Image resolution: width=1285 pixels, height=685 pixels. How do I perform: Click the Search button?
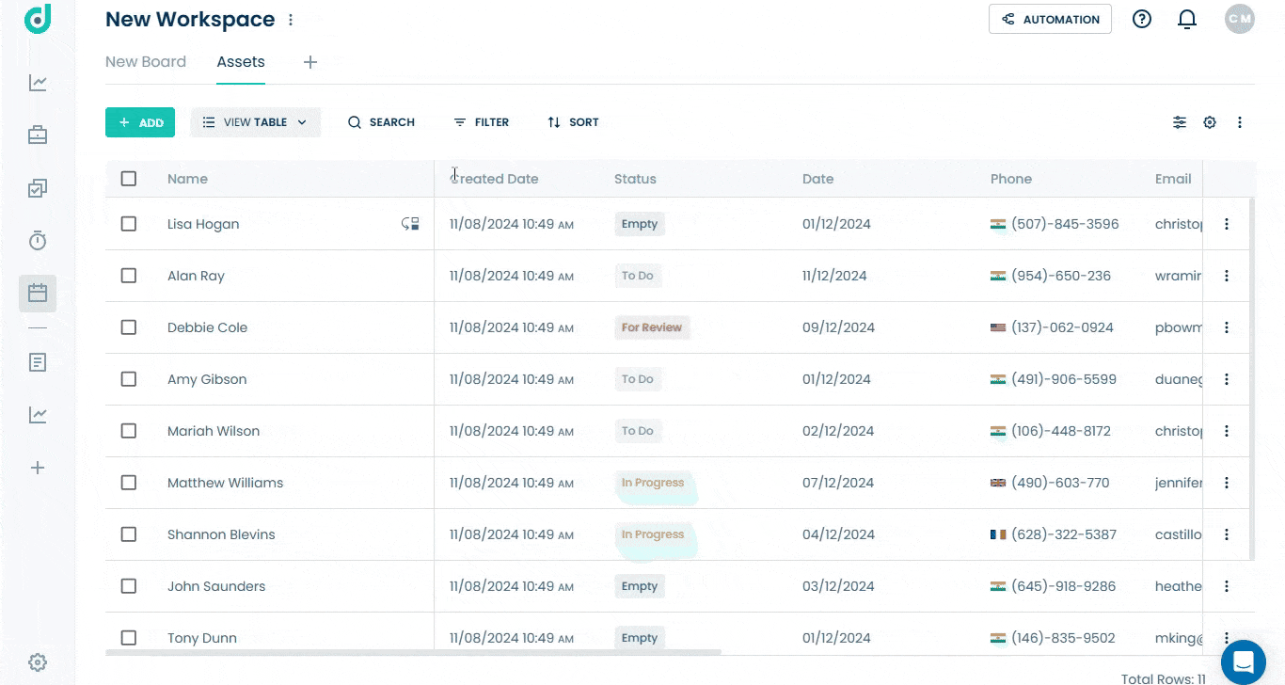click(381, 122)
